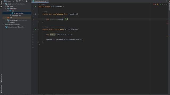
Task: Switch to the SingleNumber.java editor tab
Action: 40,1
